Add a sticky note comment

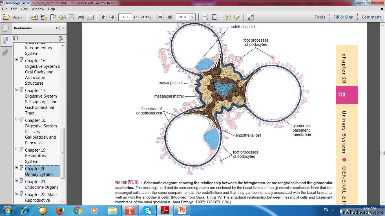[227, 17]
